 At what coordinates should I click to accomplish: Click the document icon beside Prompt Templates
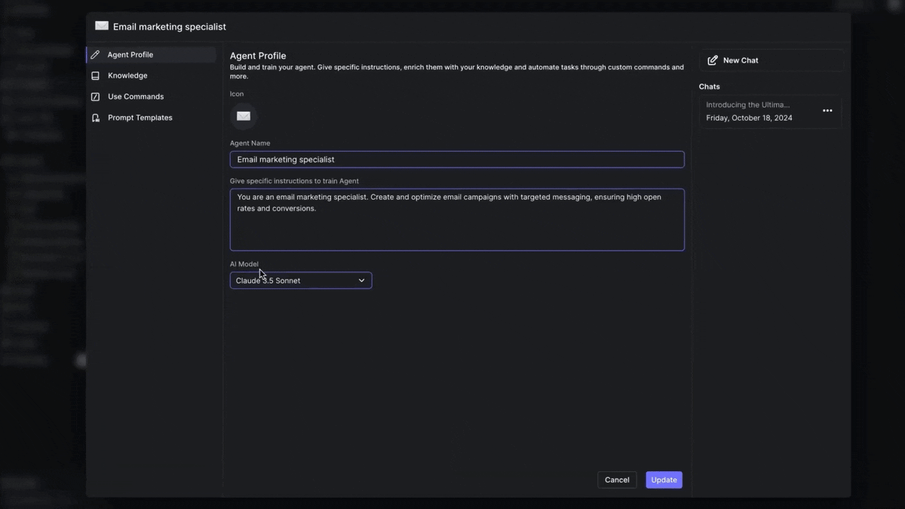click(95, 118)
